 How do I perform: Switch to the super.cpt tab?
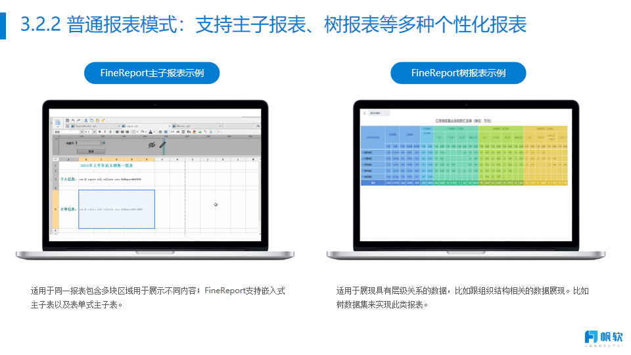[x=147, y=126]
